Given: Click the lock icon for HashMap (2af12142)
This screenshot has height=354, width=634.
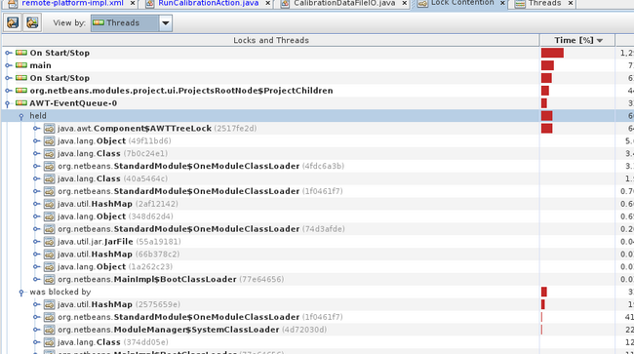Looking at the screenshot, I should [50, 204].
